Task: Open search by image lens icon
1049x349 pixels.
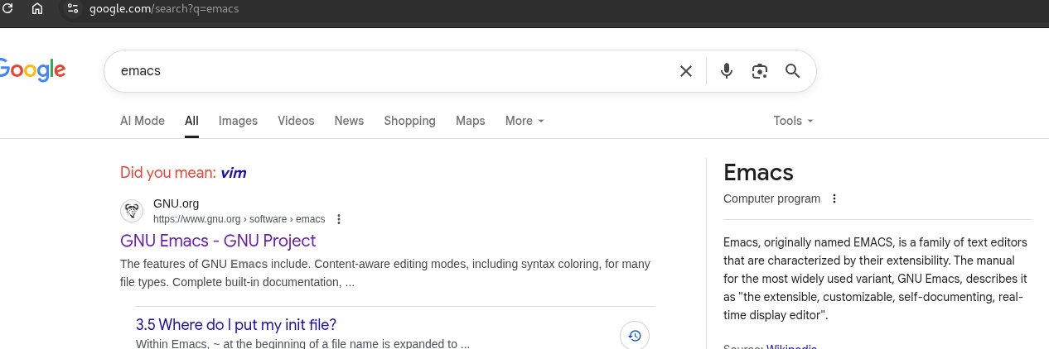Action: click(760, 71)
